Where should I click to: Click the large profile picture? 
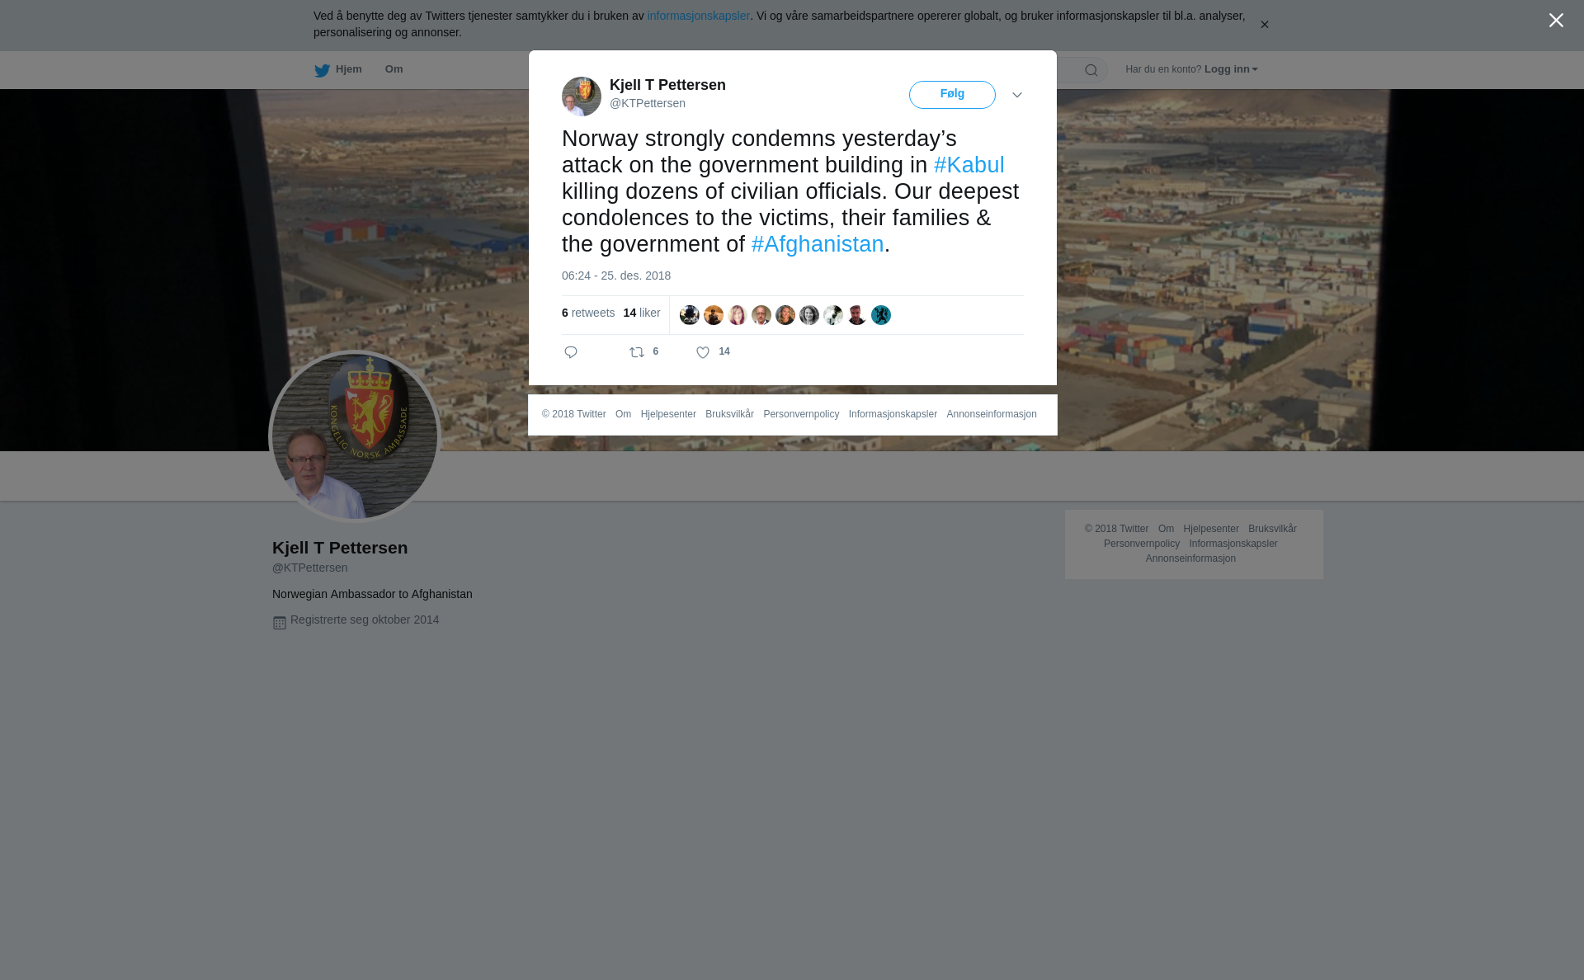[x=355, y=436]
